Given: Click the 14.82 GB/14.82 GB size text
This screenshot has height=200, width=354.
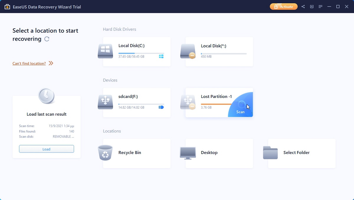Looking at the screenshot, I should tap(131, 107).
